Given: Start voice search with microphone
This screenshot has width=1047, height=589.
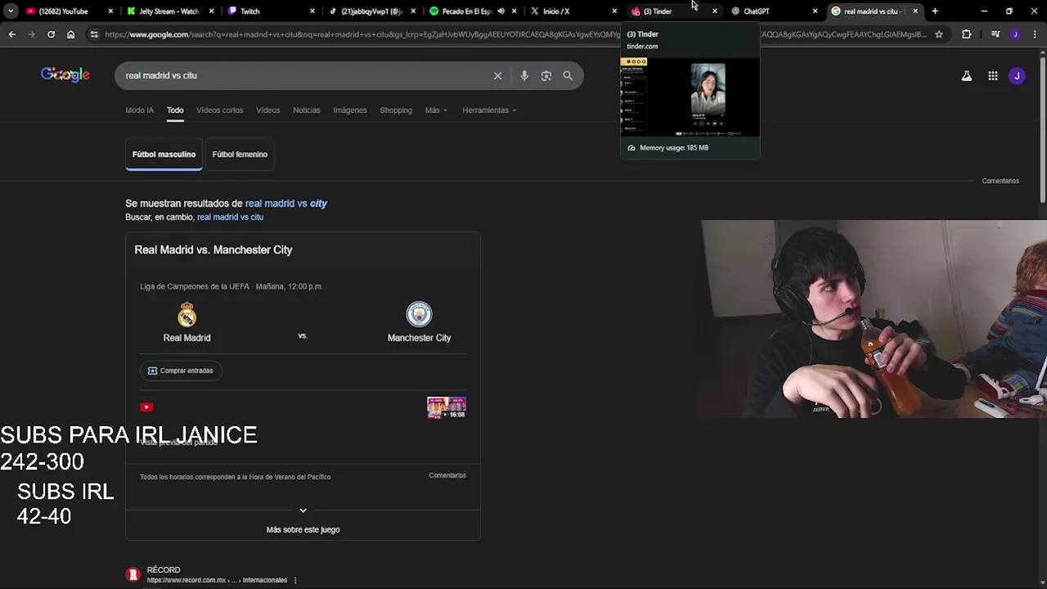Looking at the screenshot, I should (524, 75).
